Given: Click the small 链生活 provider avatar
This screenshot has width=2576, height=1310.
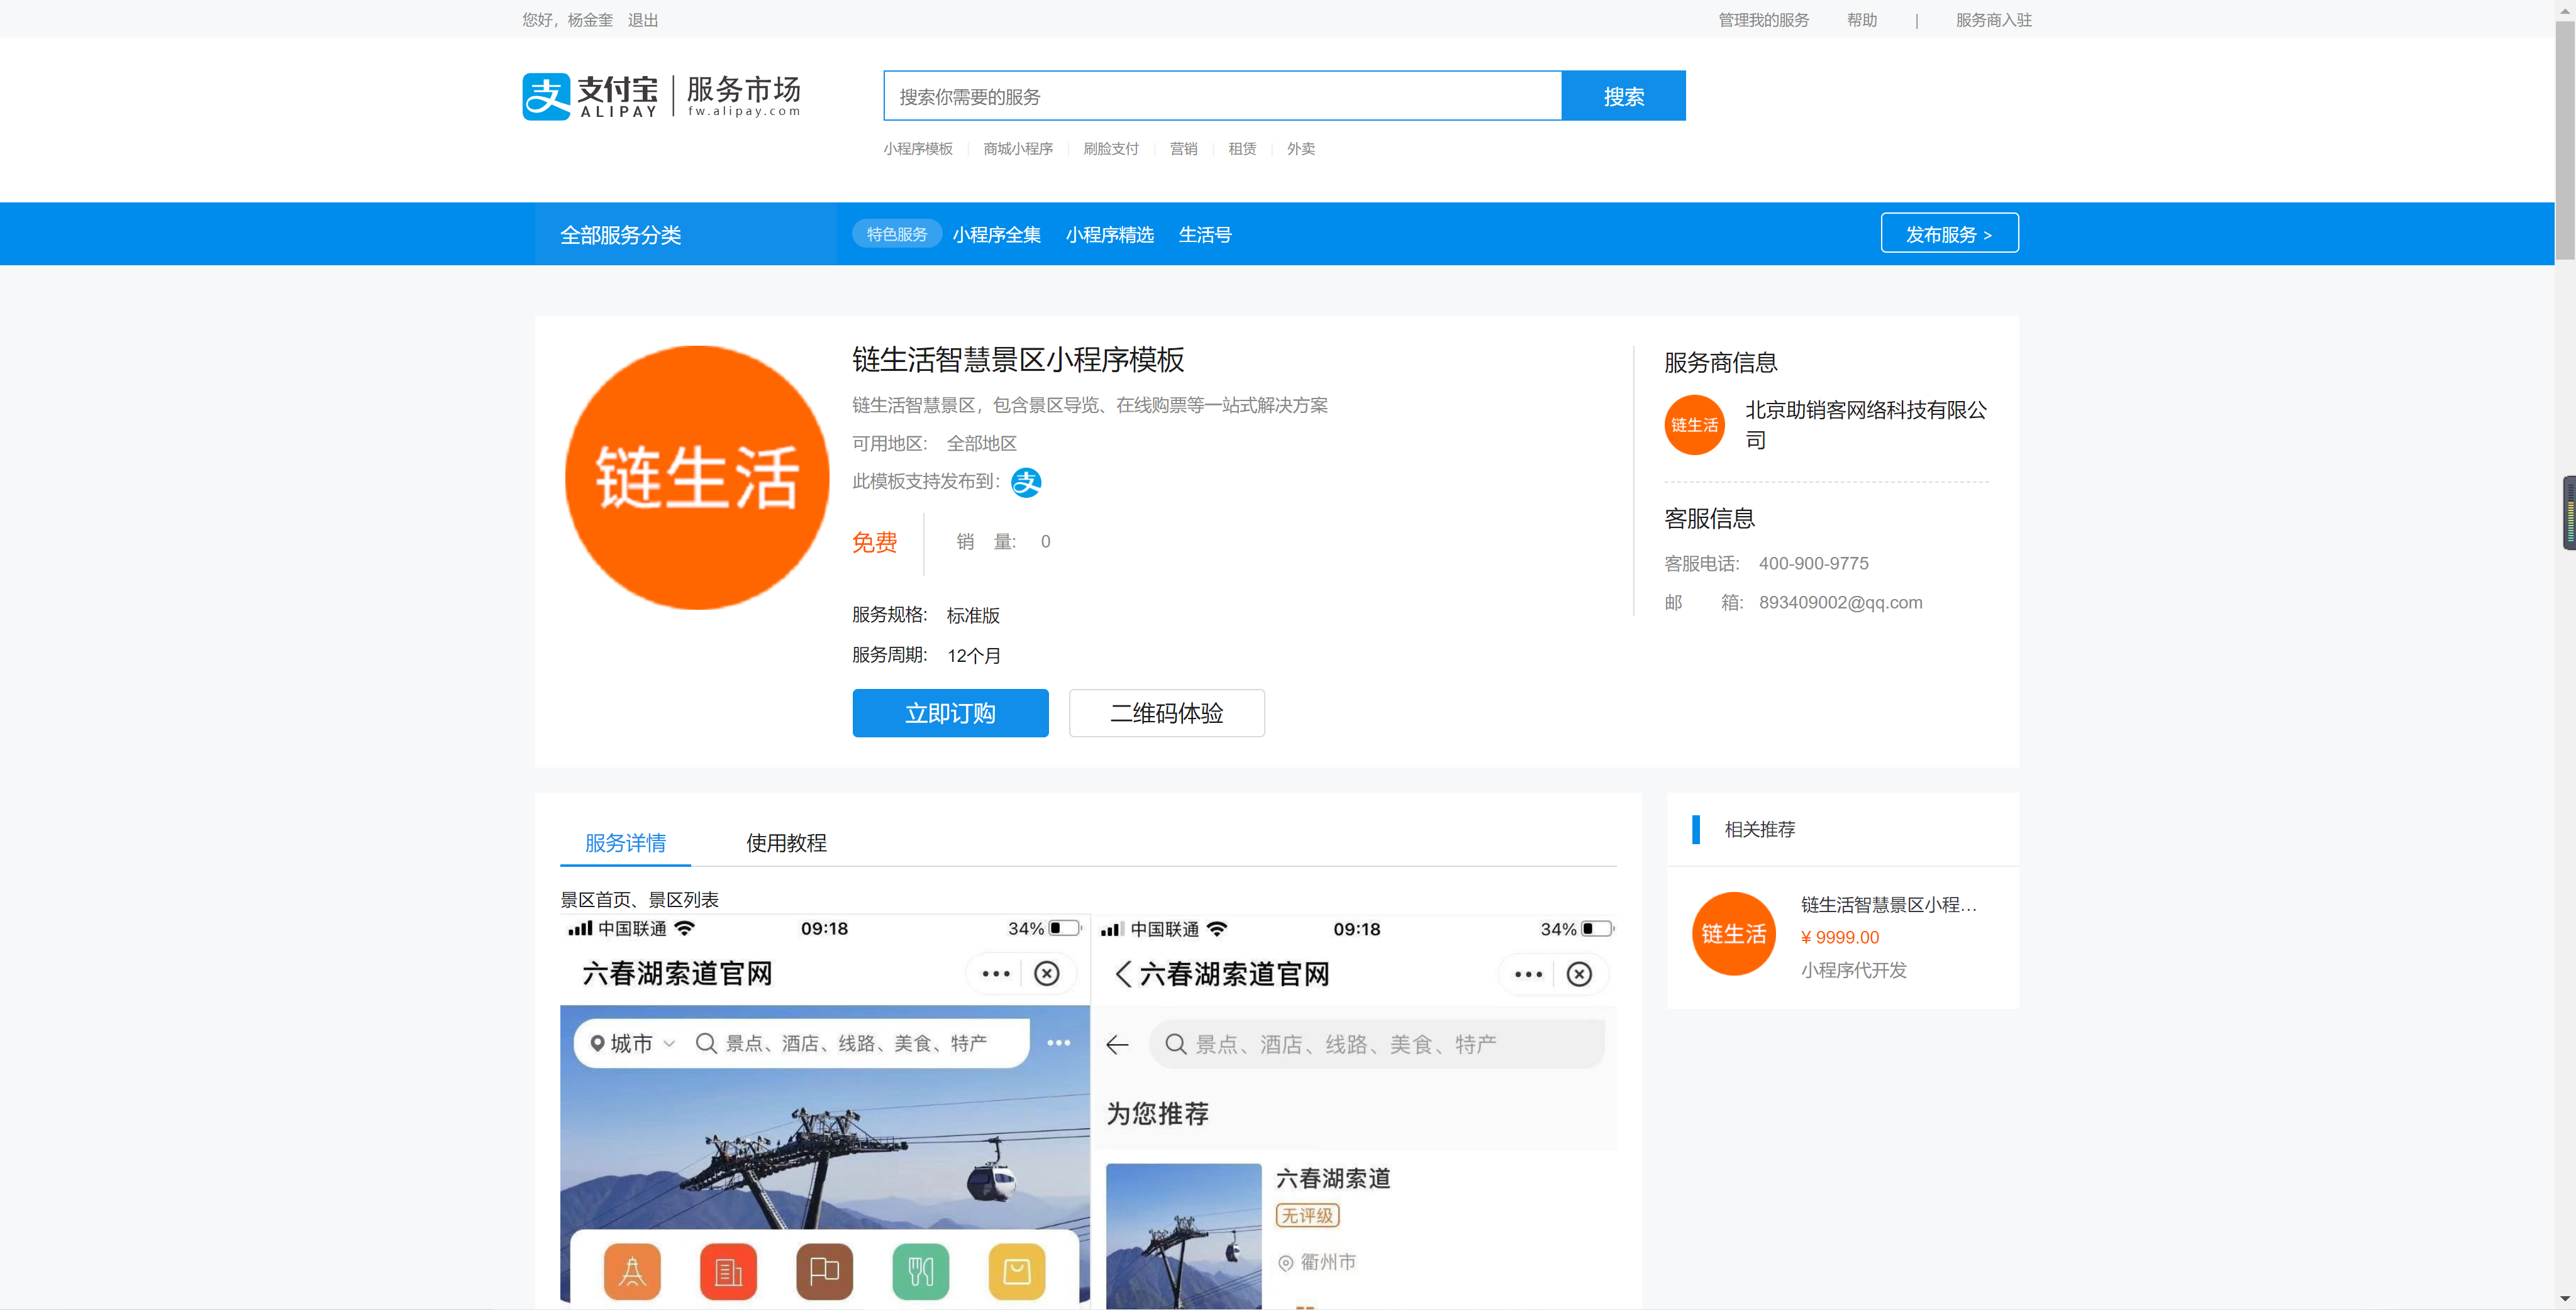Looking at the screenshot, I should click(1694, 425).
